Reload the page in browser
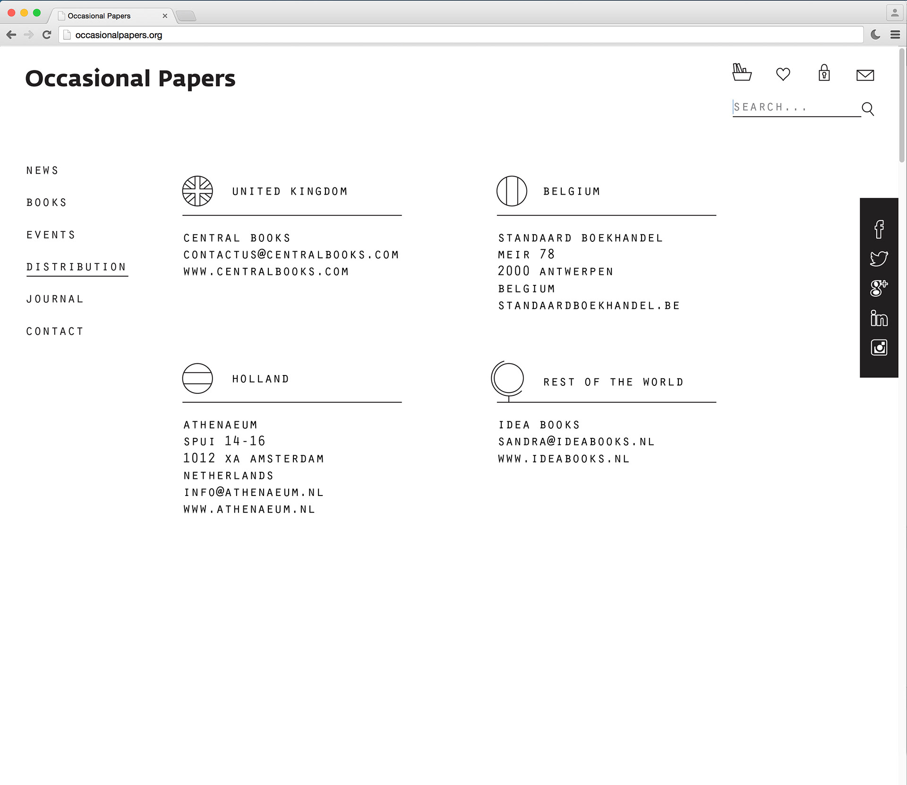 pos(46,34)
